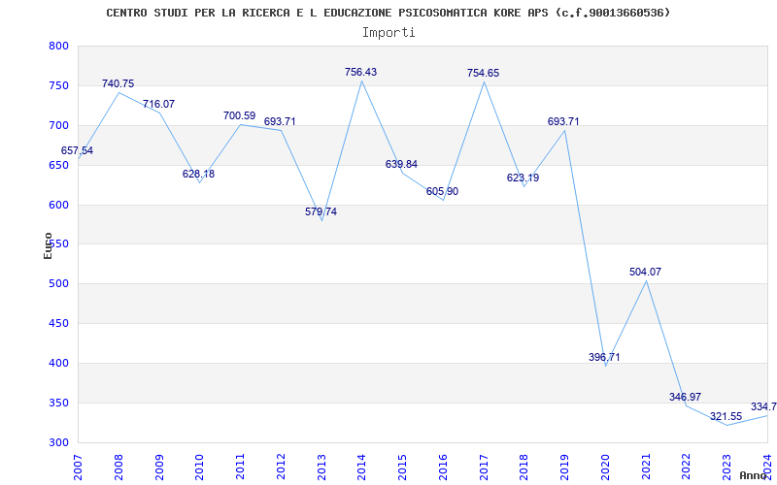Click the x-axis year 2022
The image size is (777, 485).
point(687,467)
